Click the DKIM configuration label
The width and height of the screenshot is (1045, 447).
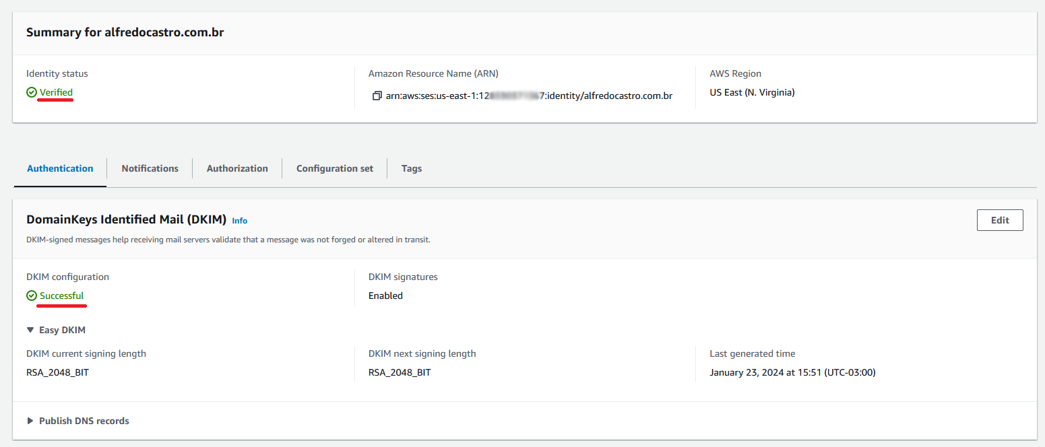point(67,277)
